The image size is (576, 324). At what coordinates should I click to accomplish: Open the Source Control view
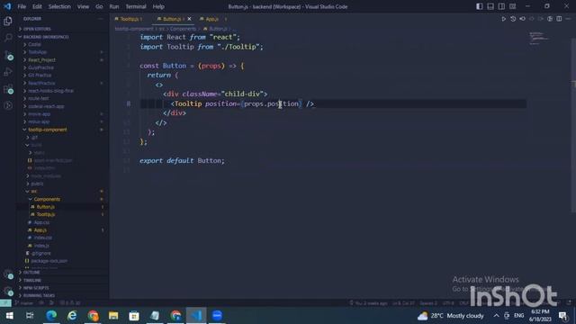(8, 56)
